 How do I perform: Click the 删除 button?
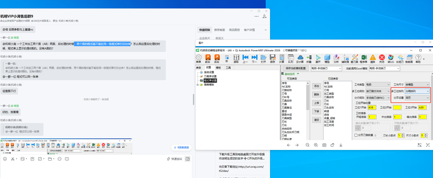pyautogui.click(x=317, y=94)
